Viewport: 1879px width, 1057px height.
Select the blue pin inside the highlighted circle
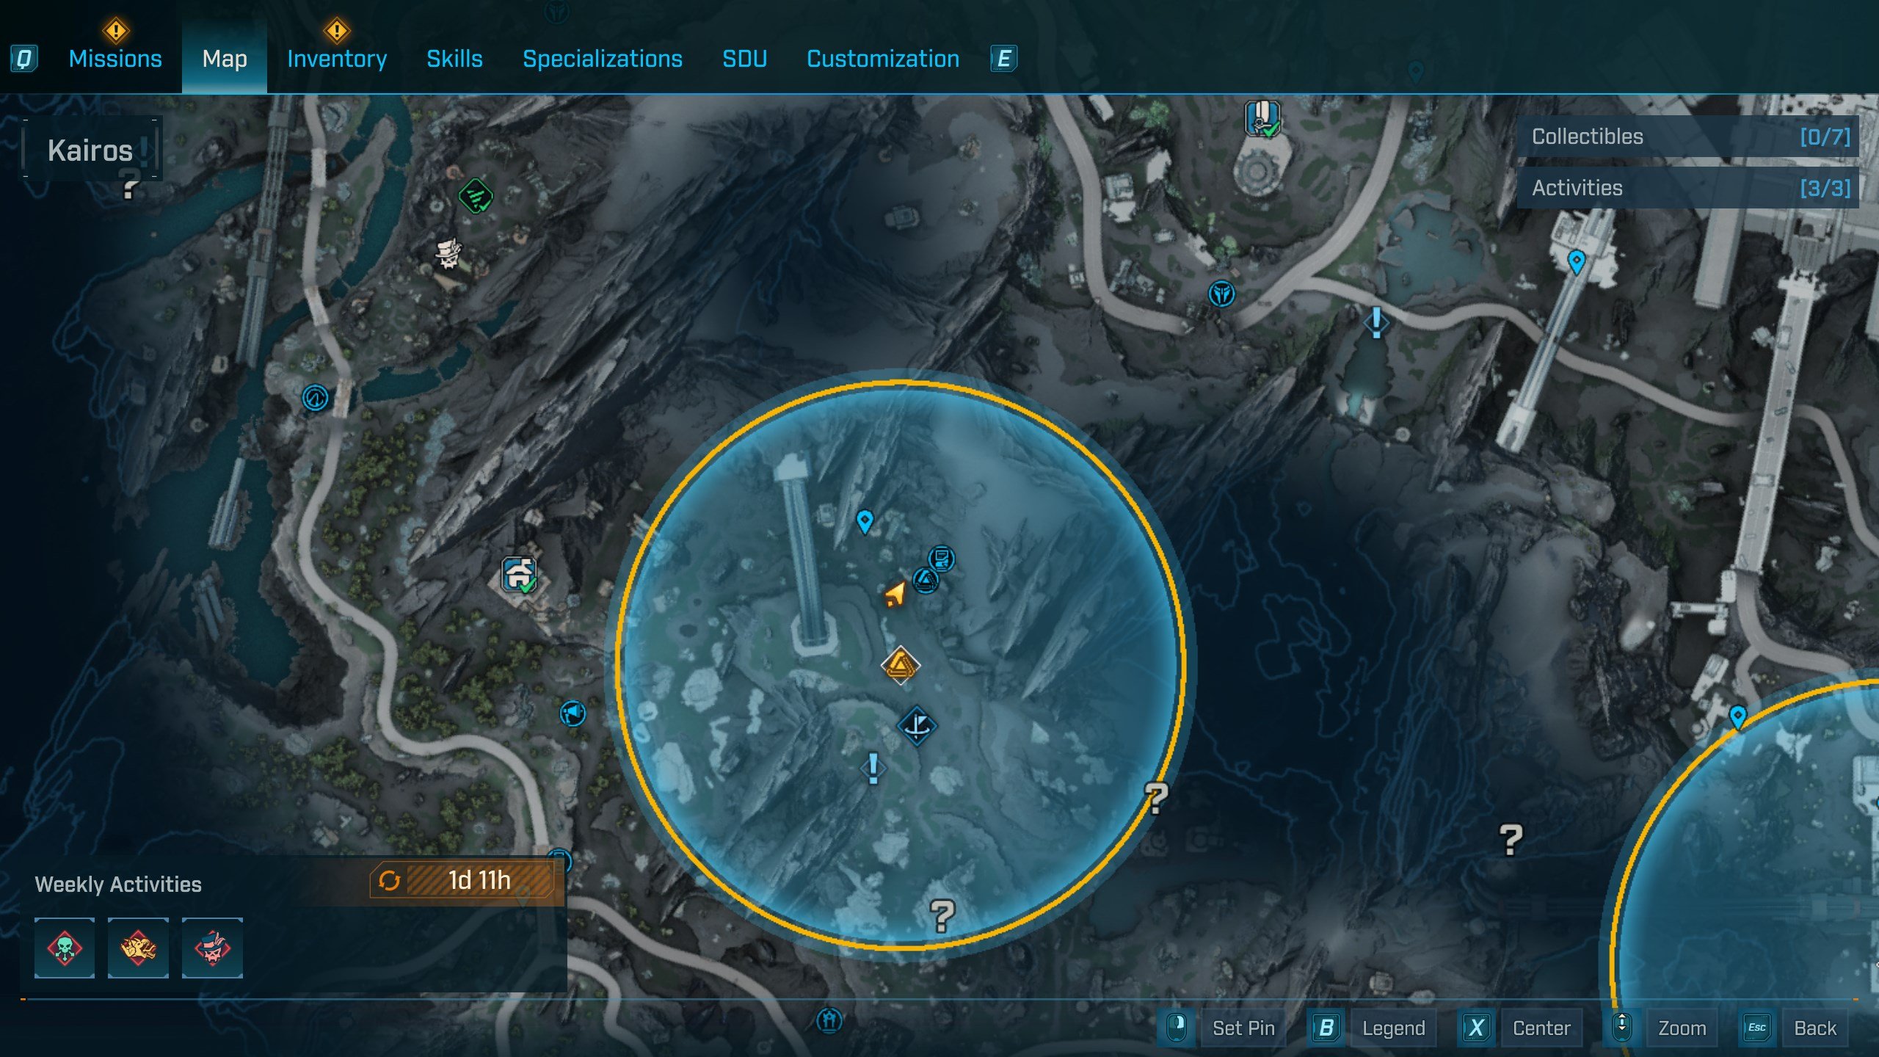pos(865,522)
